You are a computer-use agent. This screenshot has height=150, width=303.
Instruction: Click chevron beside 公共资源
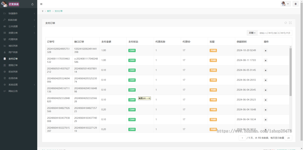click(x=34, y=26)
